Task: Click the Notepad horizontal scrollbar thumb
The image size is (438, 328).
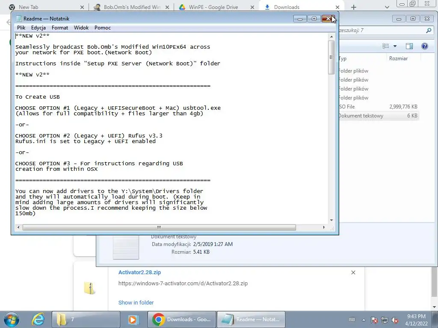Action: click(159, 227)
